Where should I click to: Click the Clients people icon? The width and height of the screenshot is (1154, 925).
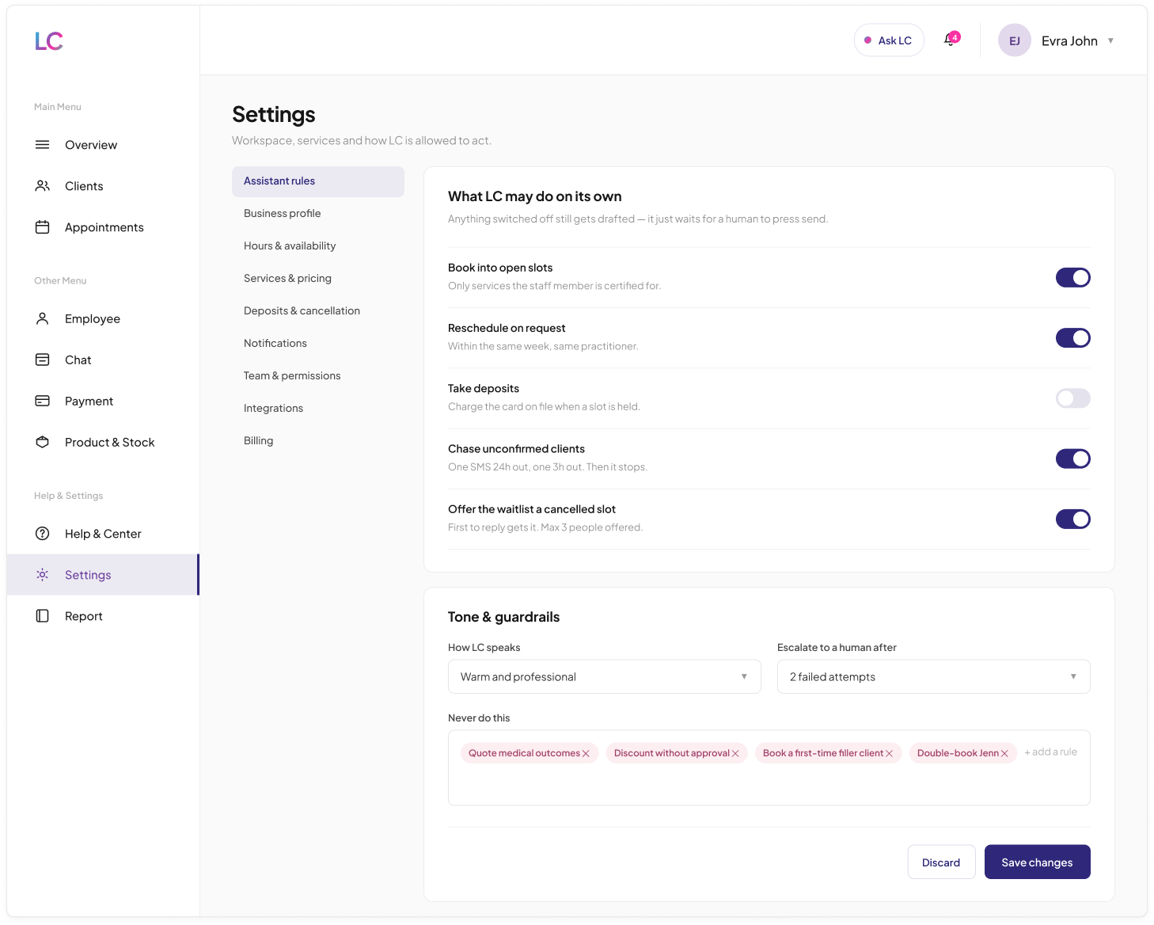coord(43,186)
